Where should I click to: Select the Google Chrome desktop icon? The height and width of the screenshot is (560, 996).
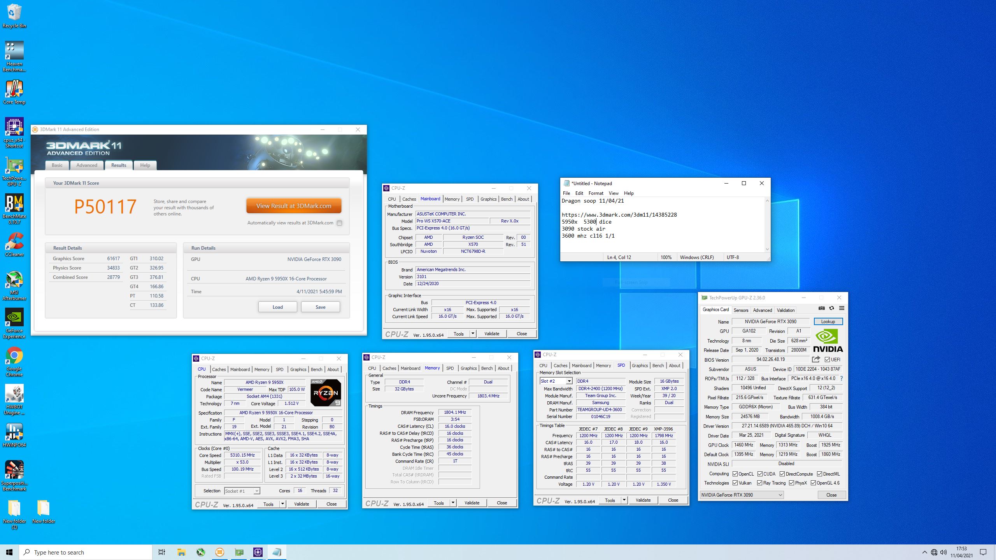click(14, 362)
